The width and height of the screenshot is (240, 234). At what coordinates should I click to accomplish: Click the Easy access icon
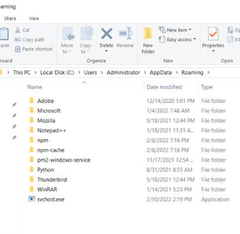162,40
